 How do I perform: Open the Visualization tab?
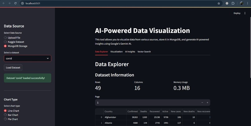click(x=116, y=52)
